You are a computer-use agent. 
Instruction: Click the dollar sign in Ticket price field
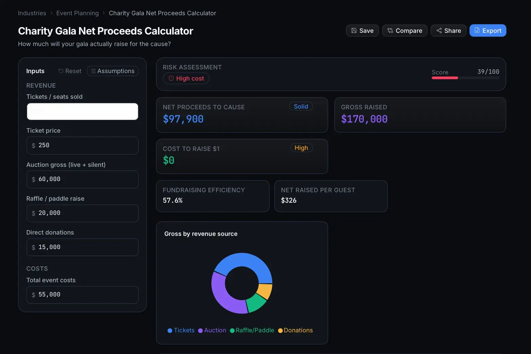[34, 146]
